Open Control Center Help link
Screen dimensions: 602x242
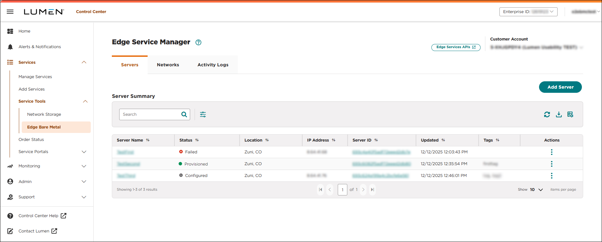[x=42, y=216]
